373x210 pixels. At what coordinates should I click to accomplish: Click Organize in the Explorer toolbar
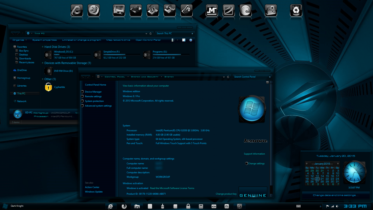(x=17, y=40)
